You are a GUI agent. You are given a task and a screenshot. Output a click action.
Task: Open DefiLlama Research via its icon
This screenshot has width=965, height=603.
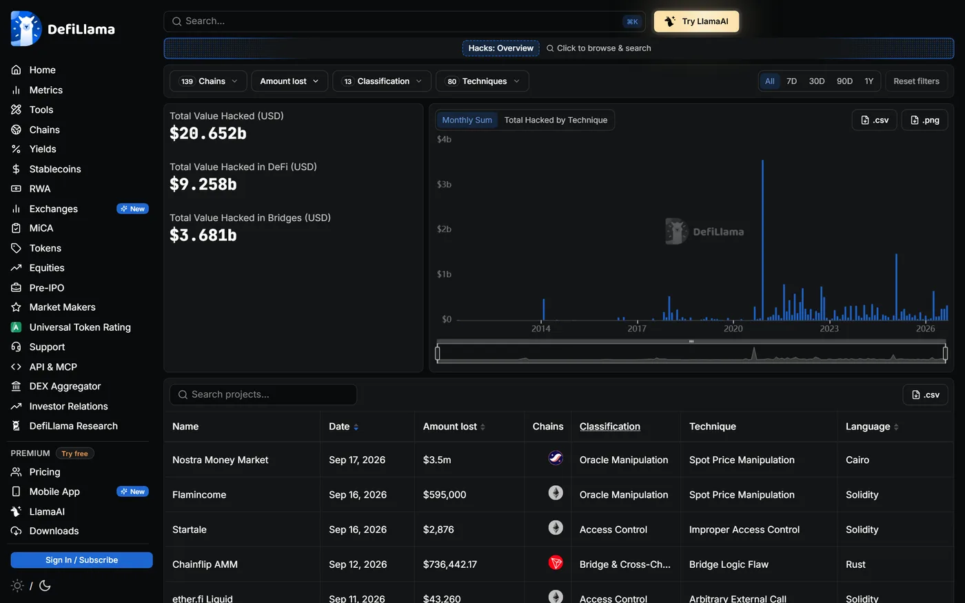coord(16,427)
